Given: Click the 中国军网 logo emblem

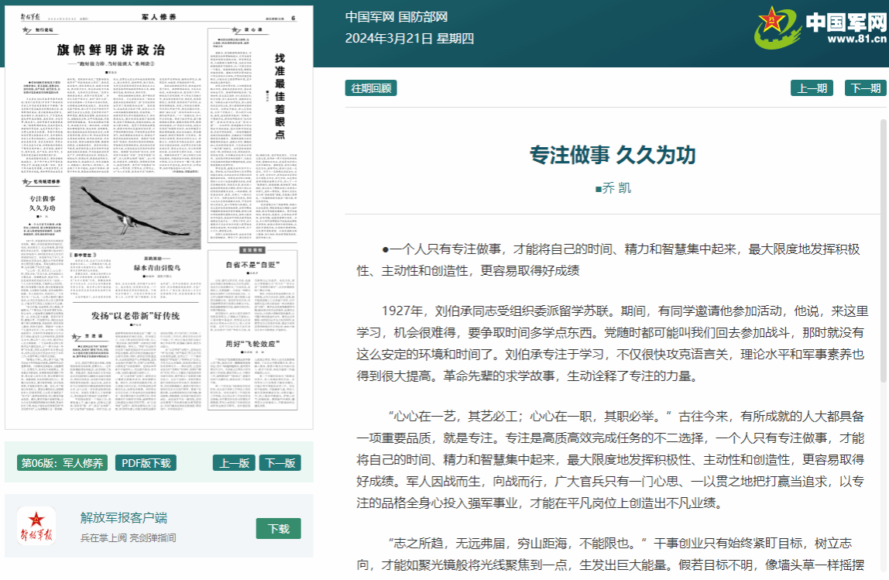Looking at the screenshot, I should [x=778, y=26].
